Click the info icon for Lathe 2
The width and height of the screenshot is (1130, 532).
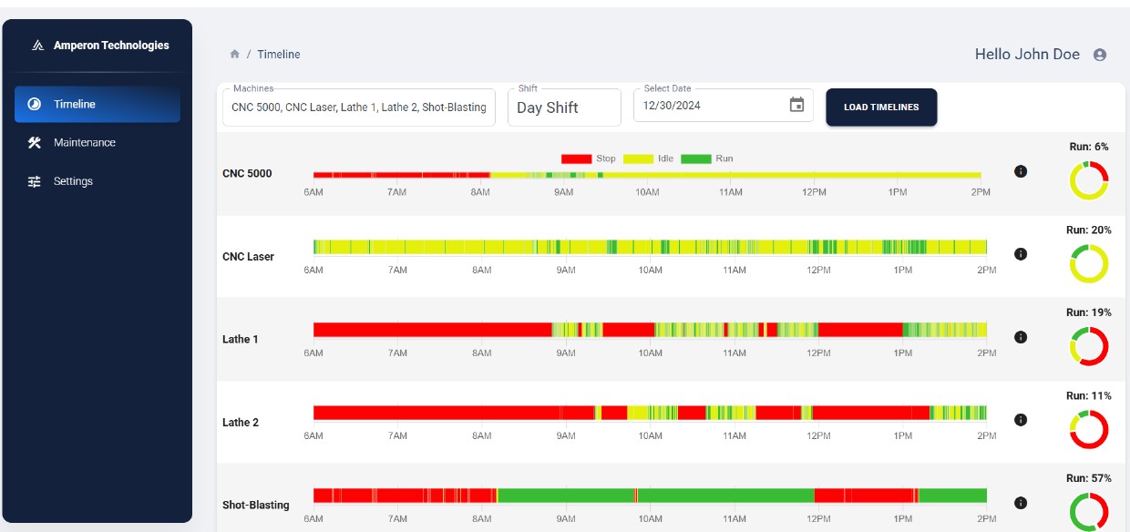[x=1021, y=420]
